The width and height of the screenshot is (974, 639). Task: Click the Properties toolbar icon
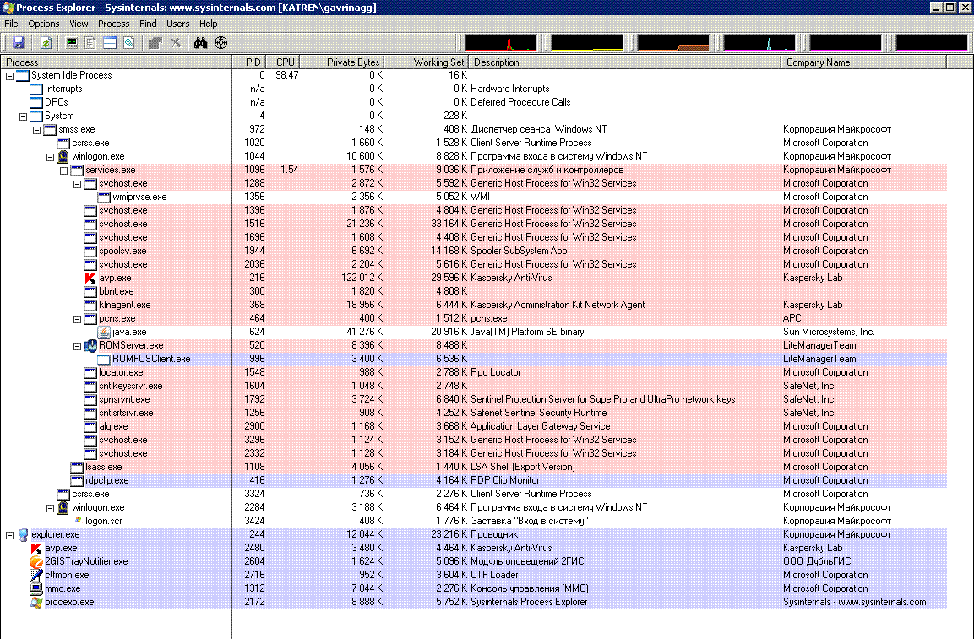pyautogui.click(x=155, y=43)
